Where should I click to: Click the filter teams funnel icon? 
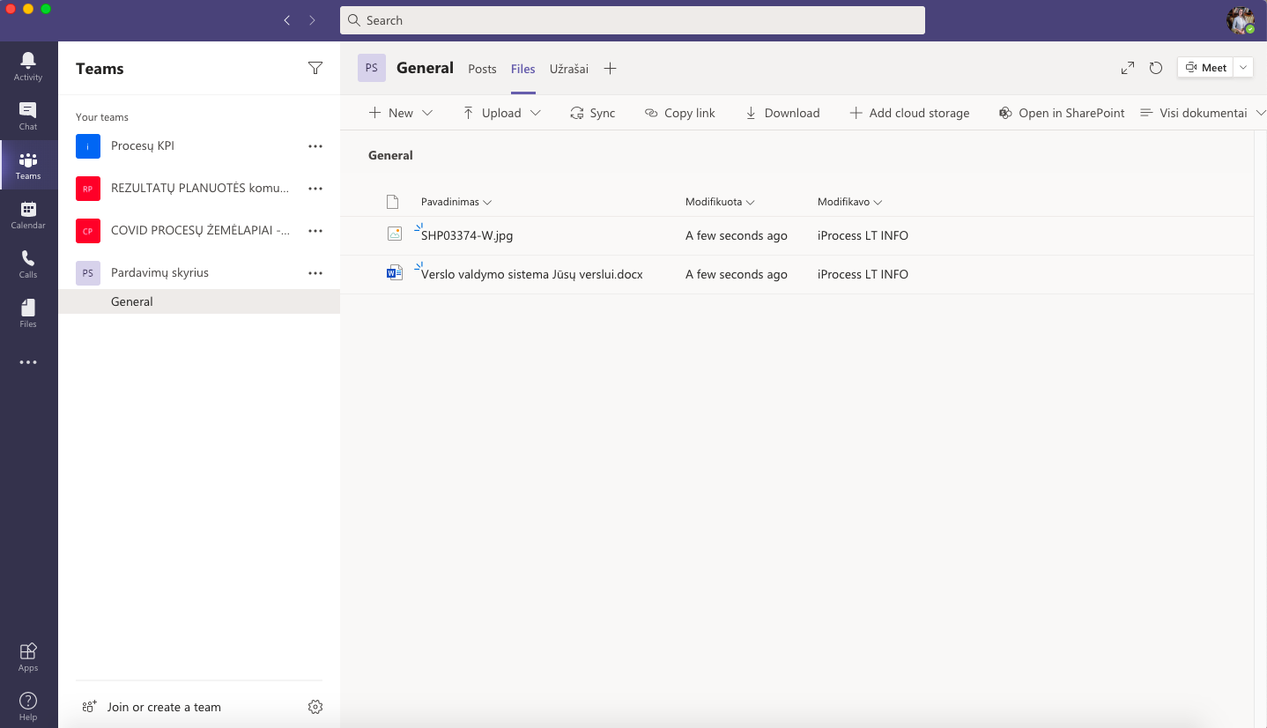click(315, 68)
